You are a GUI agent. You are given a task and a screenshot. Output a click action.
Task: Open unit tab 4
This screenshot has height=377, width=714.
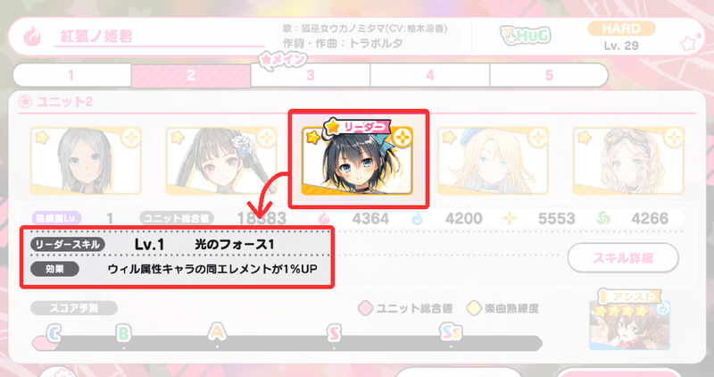point(430,75)
